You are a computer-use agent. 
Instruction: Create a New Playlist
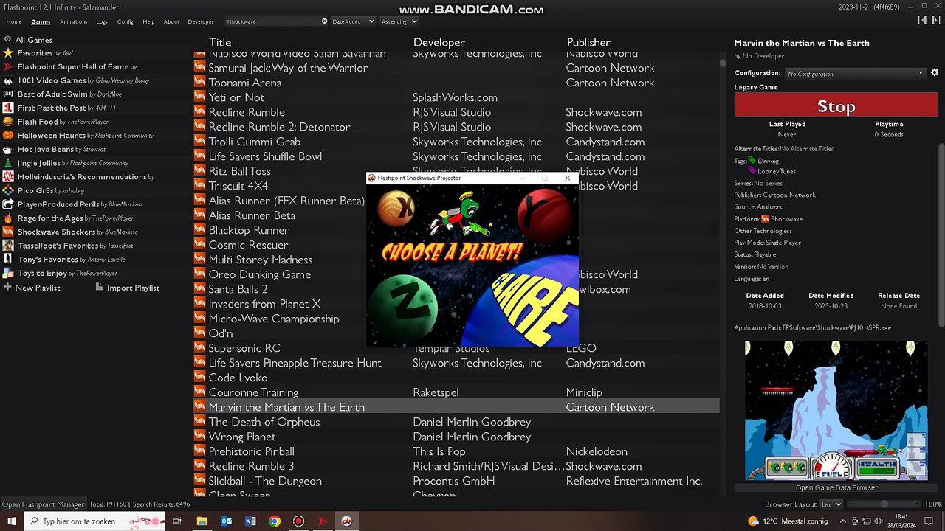(32, 288)
